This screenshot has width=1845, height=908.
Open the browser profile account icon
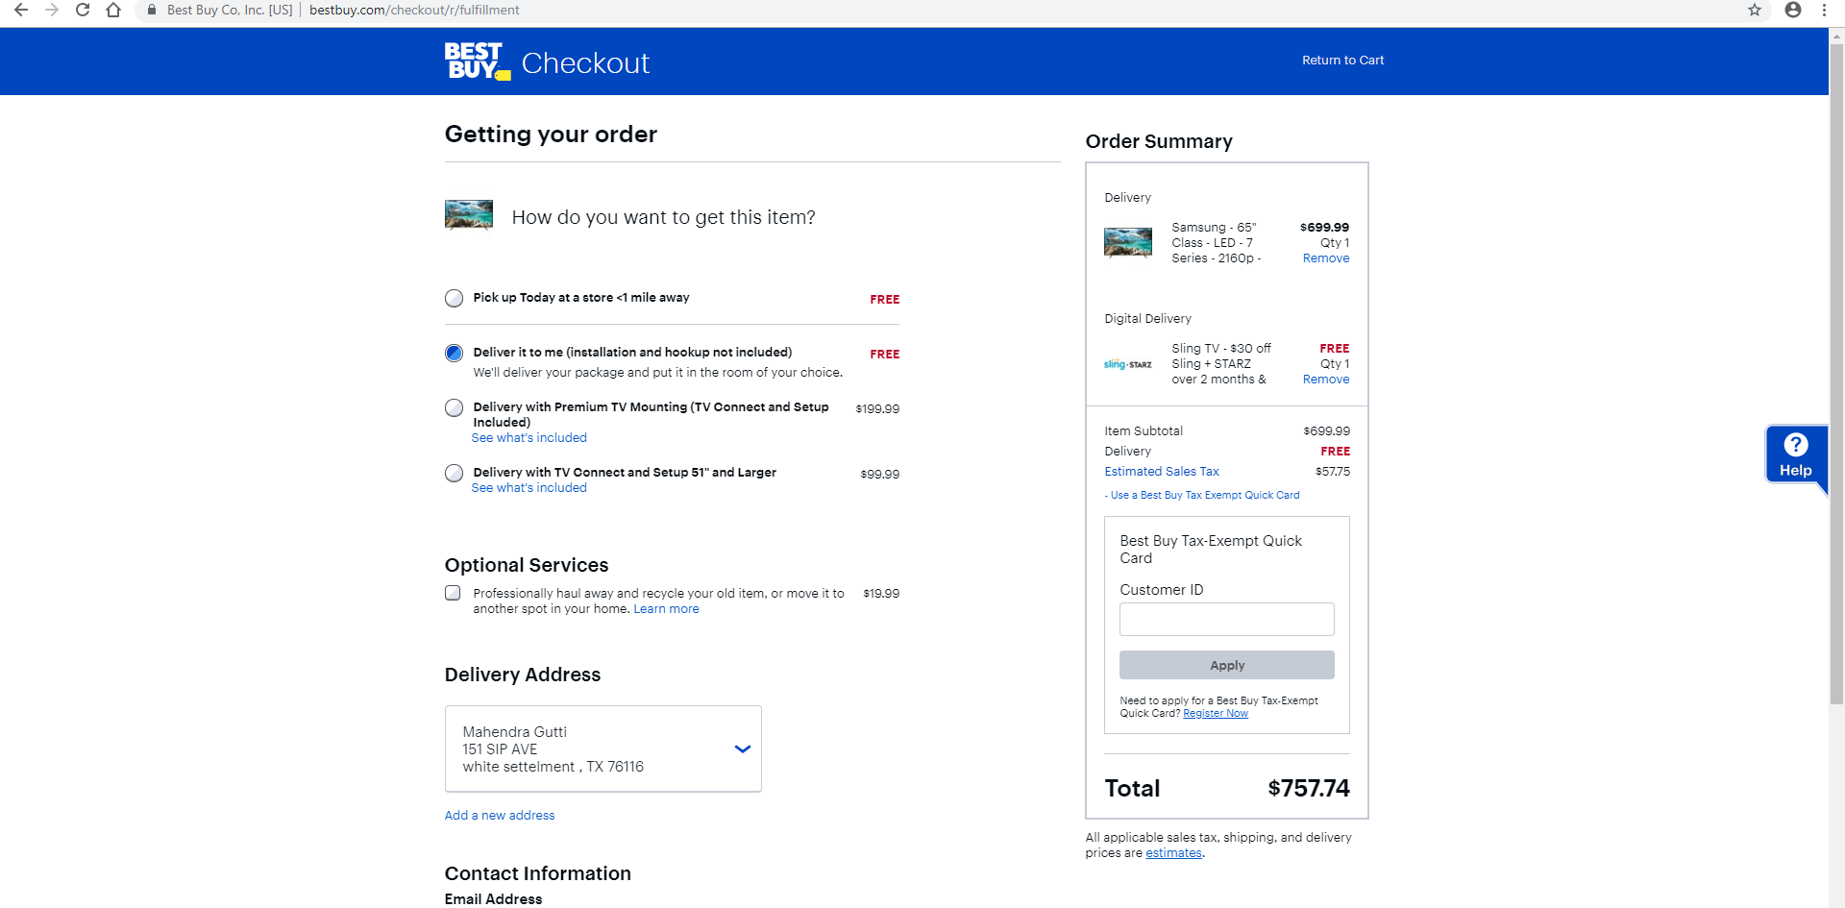[1793, 10]
